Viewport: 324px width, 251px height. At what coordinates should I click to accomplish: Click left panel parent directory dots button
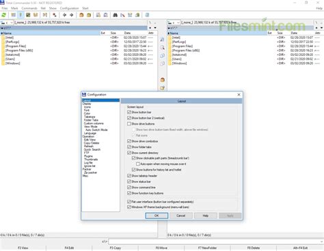(x=155, y=23)
